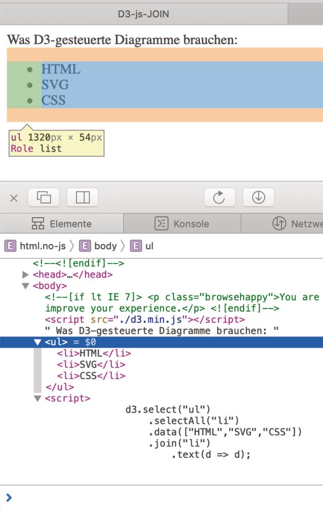Image resolution: width=323 pixels, height=508 pixels.
Task: Click the ul element size tooltip
Action: [56, 143]
